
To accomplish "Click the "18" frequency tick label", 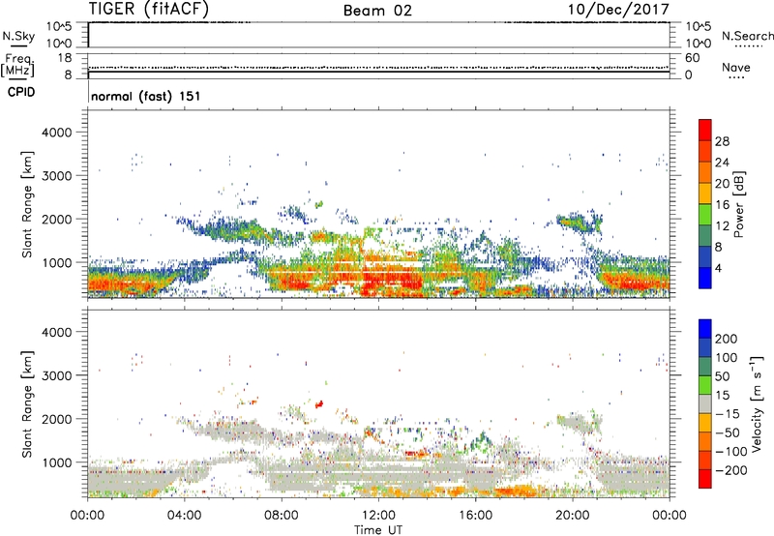I will click(65, 58).
